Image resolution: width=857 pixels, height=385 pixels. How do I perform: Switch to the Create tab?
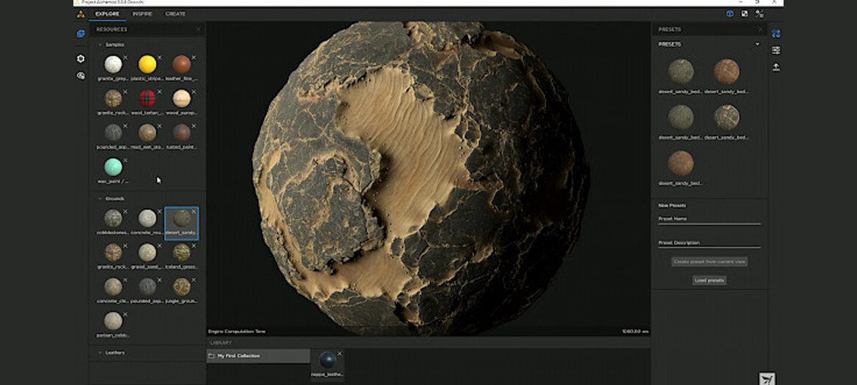click(x=175, y=14)
